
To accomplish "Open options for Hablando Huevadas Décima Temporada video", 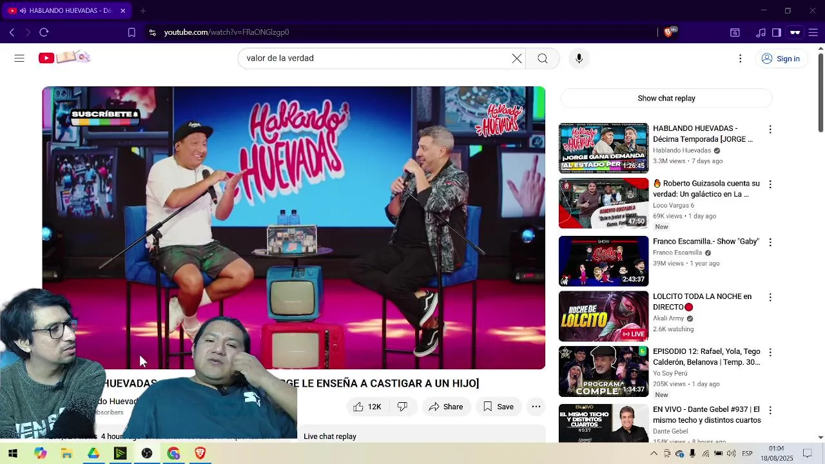I will click(x=770, y=130).
